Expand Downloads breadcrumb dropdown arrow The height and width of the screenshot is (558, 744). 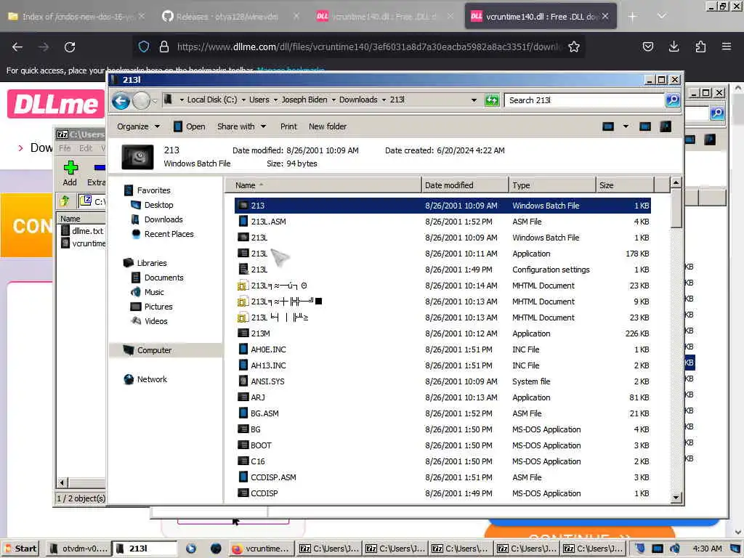tap(384, 100)
